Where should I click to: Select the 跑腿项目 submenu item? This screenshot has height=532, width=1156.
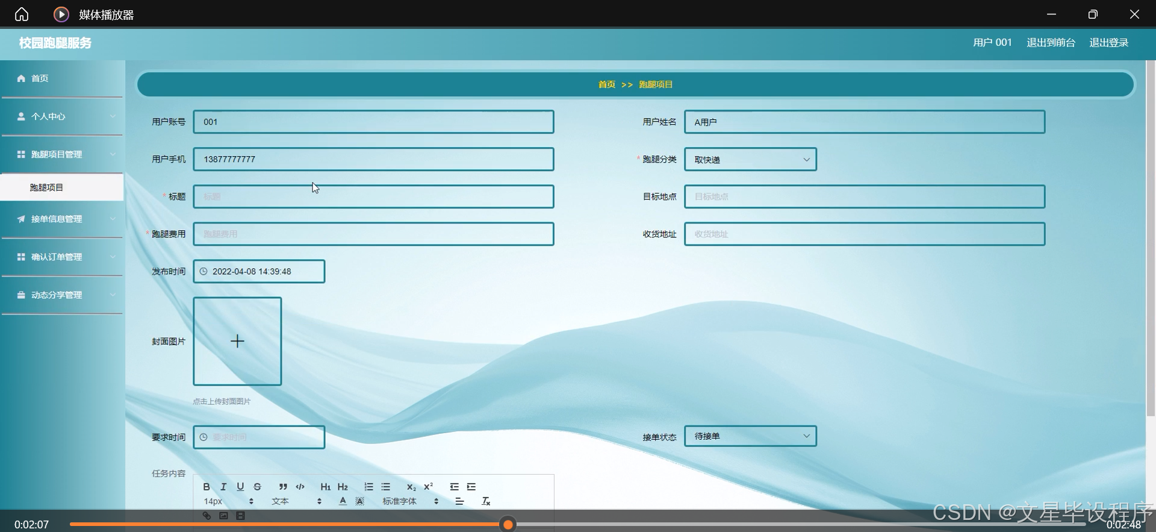[x=62, y=187]
